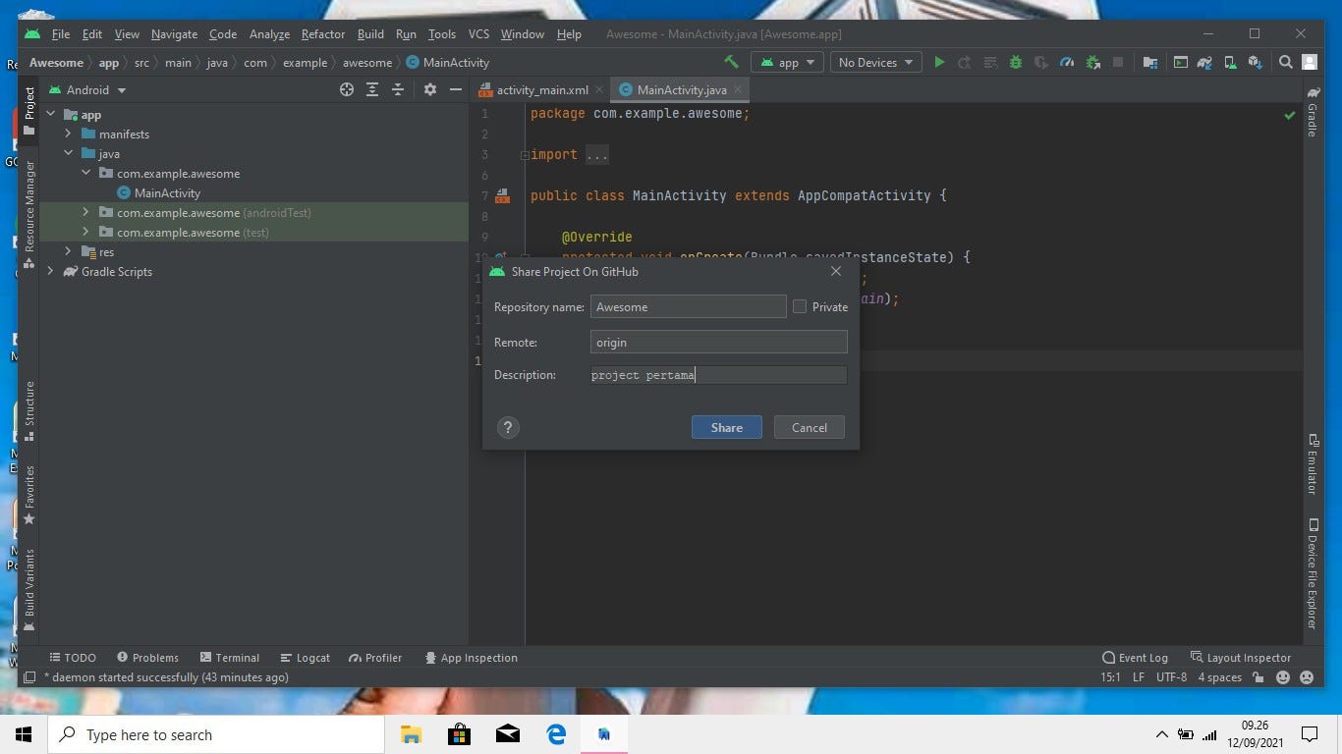Open the Logcat tool window

[305, 658]
